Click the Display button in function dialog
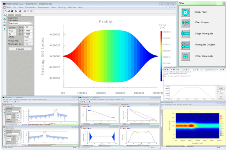 pos(221,89)
